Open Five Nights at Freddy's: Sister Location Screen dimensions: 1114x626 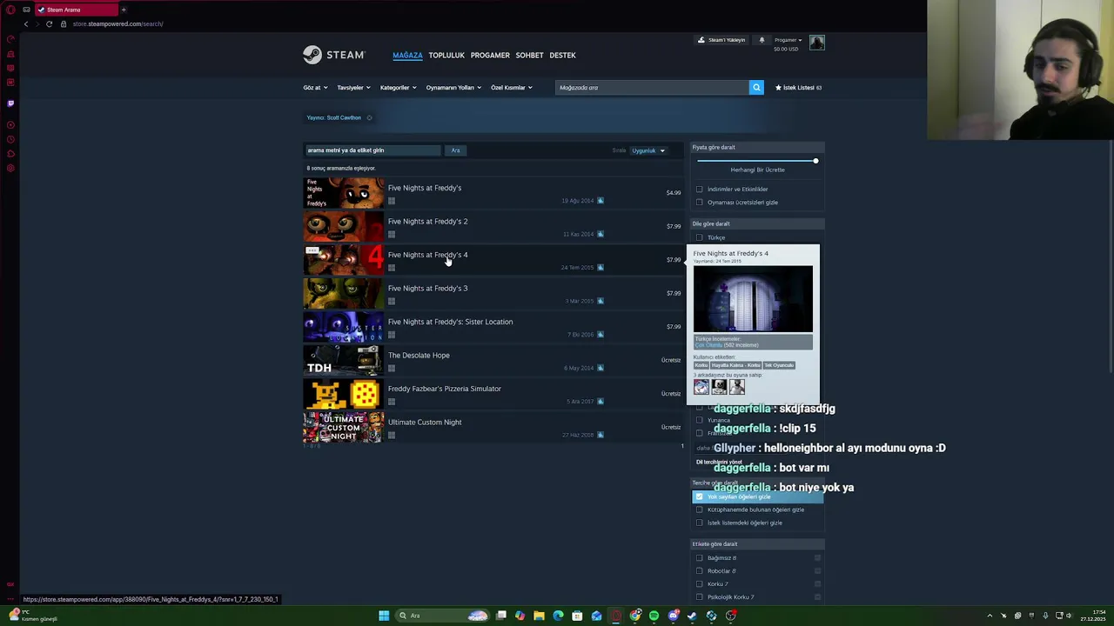pyautogui.click(x=493, y=327)
